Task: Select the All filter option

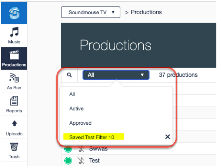Action: click(72, 94)
